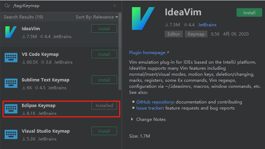Select VS Code Keymap keyboard icon
The width and height of the screenshot is (265, 149).
pyautogui.click(x=11, y=58)
